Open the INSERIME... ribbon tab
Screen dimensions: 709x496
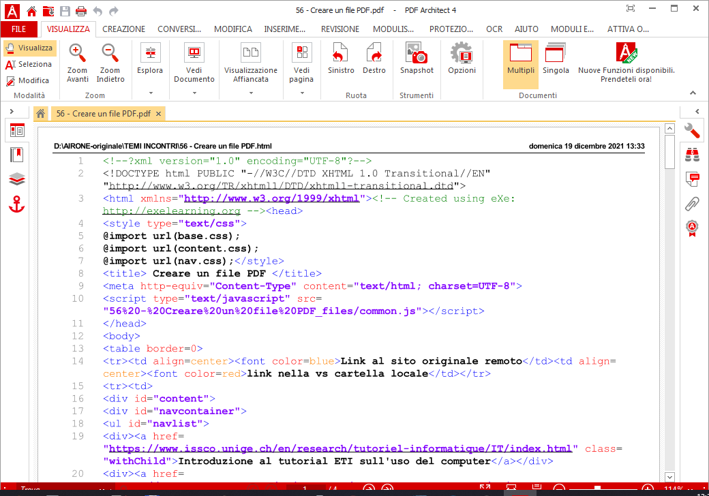click(285, 29)
